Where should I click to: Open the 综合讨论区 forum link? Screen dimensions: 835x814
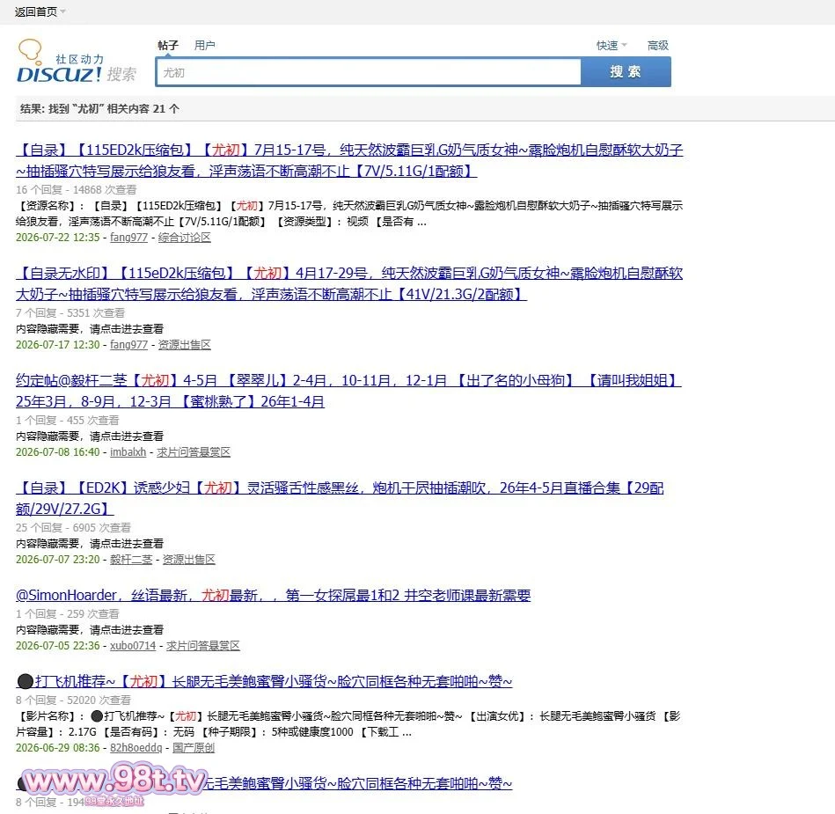[184, 238]
